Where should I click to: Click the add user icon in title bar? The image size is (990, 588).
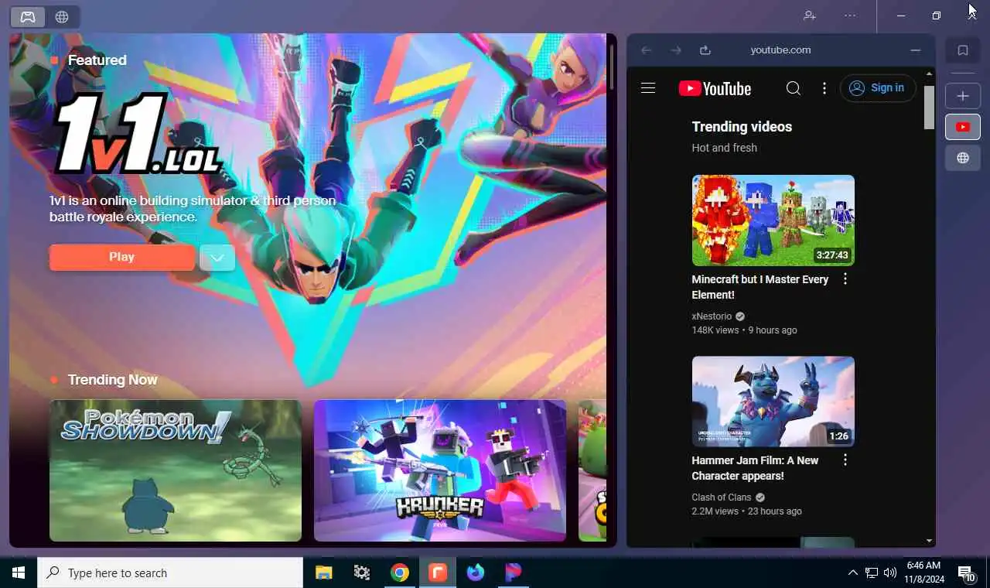click(810, 15)
